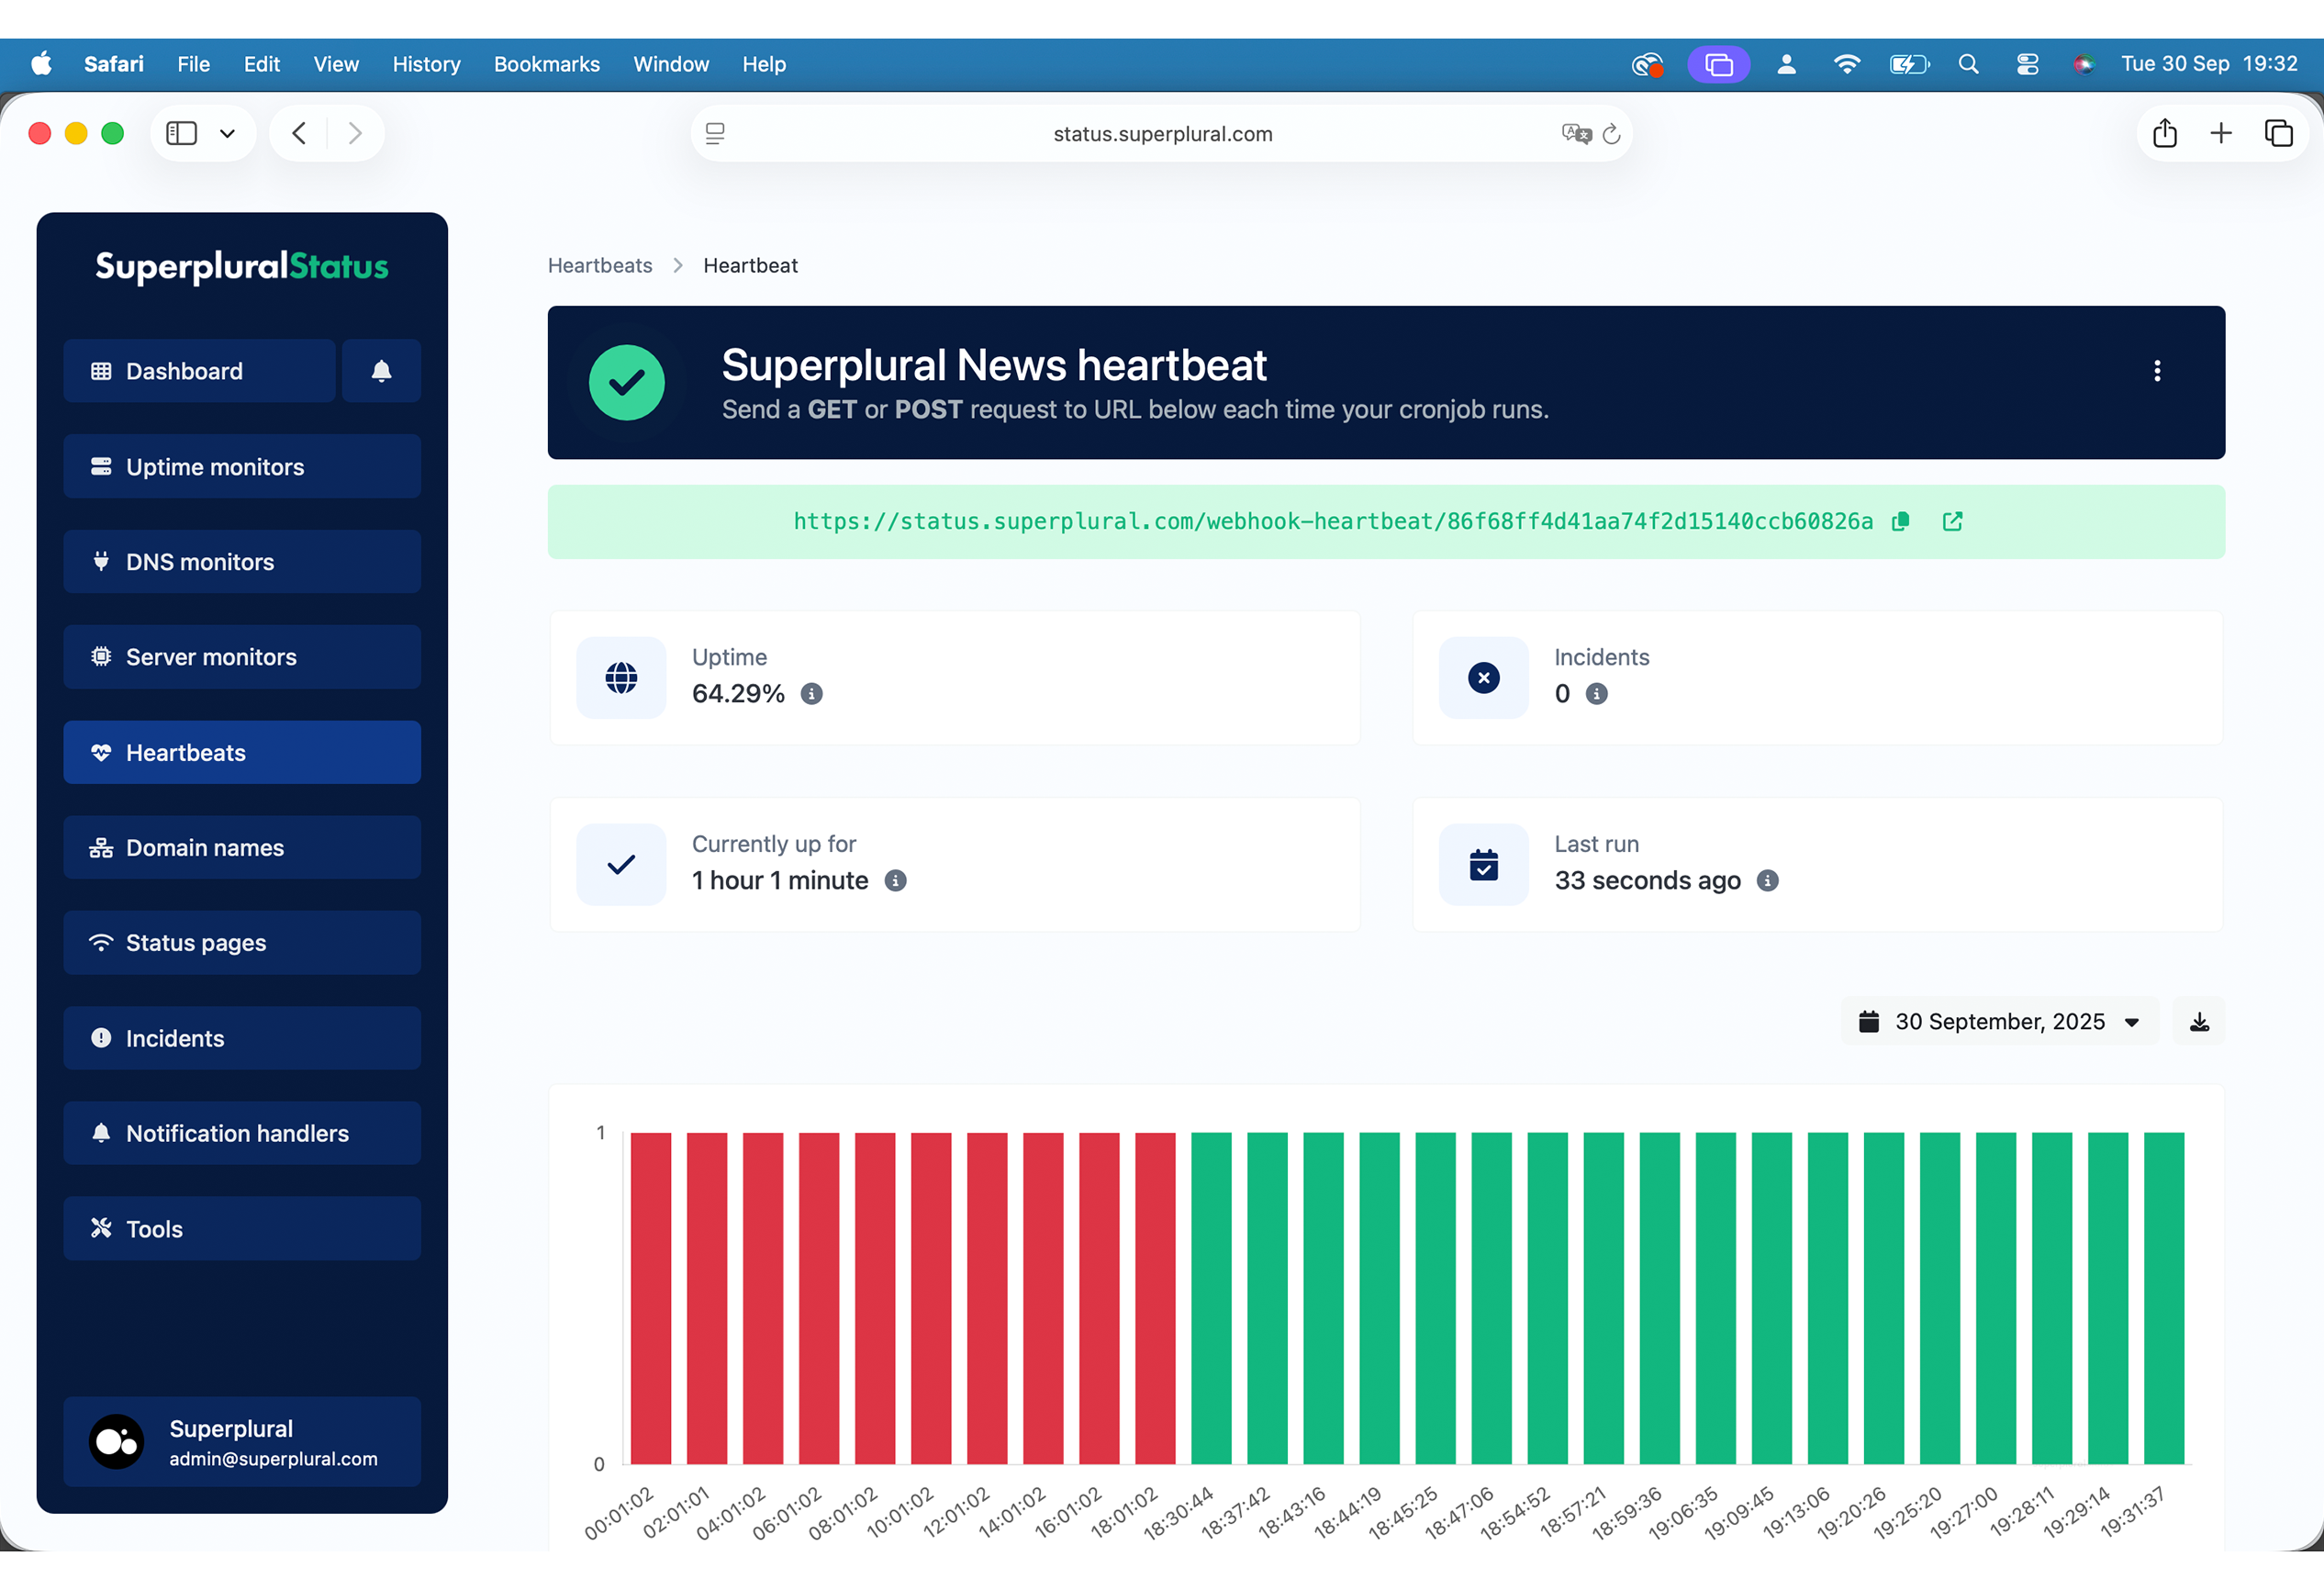The image size is (2324, 1590).
Task: Click the Translate icon in the address bar
Action: 1576,134
